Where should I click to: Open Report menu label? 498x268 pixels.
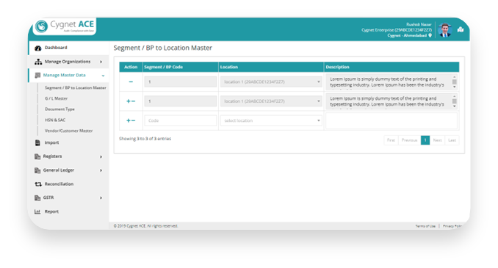(x=51, y=211)
